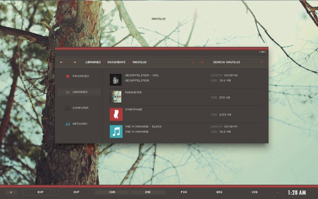Select Libraries in the sidebar
318x199 pixels.
coord(79,92)
